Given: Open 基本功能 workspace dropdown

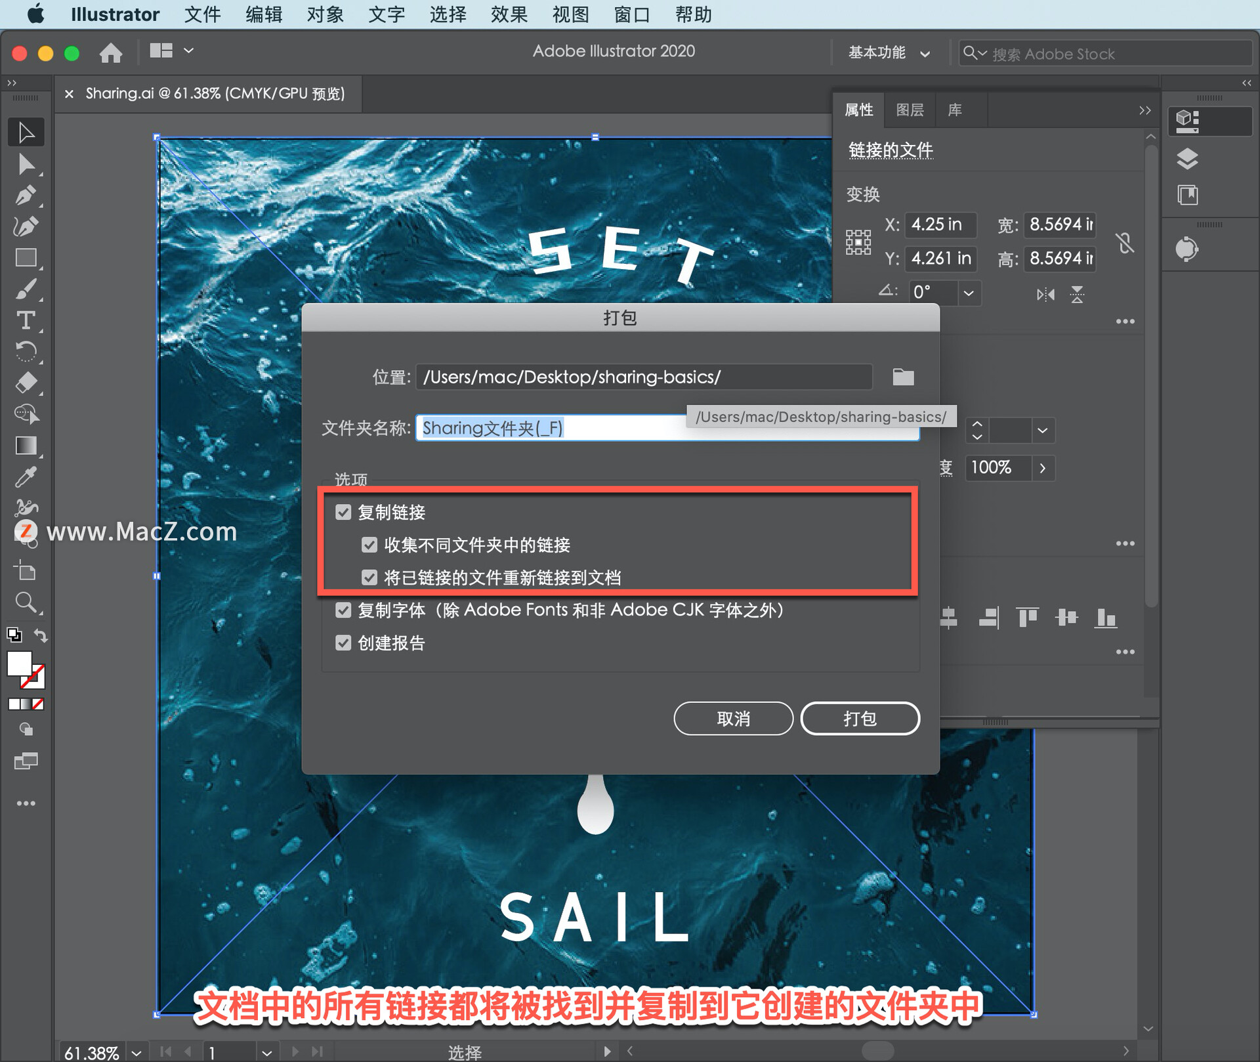Looking at the screenshot, I should (889, 53).
